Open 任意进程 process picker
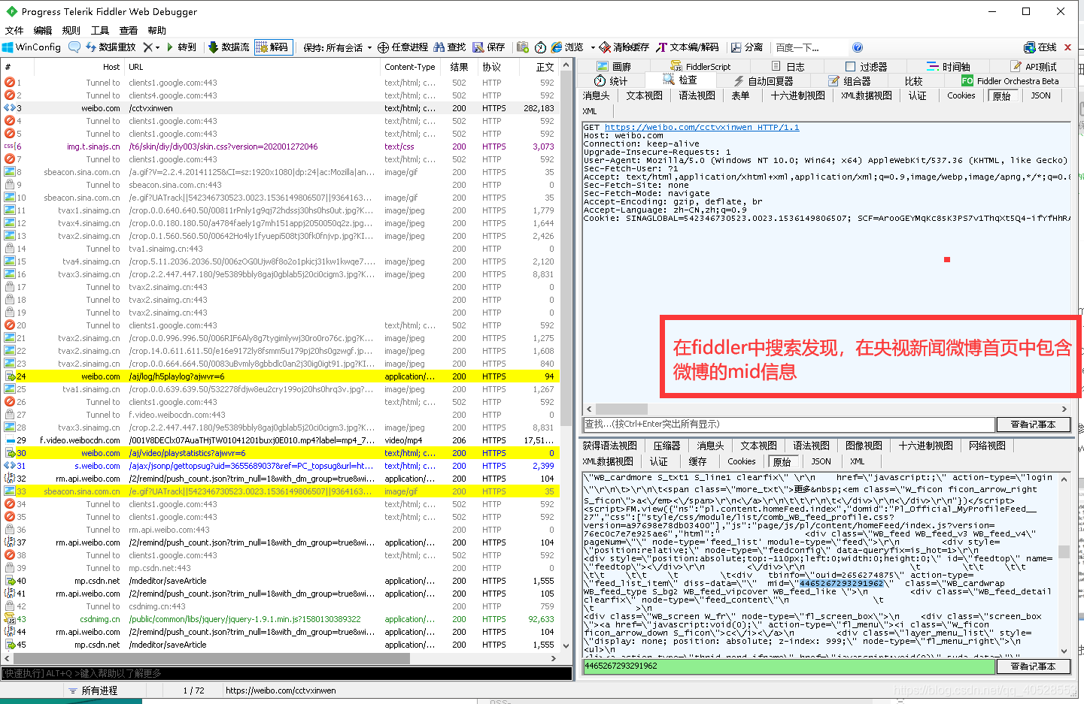This screenshot has height=704, width=1084. (402, 47)
